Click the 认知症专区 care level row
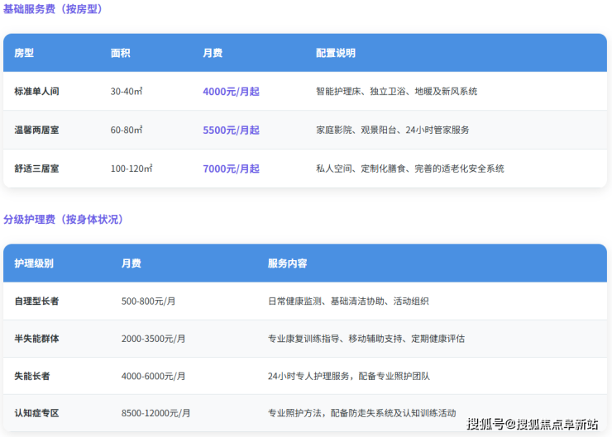 click(x=36, y=413)
